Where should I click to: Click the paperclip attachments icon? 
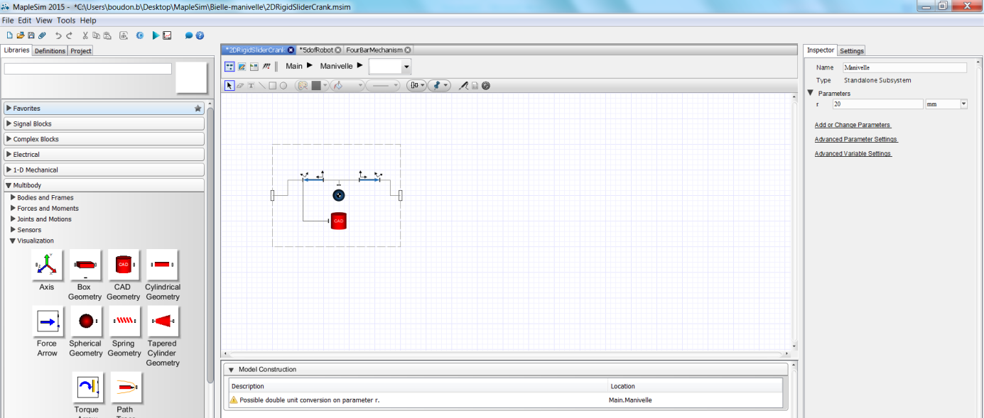pyautogui.click(x=42, y=35)
